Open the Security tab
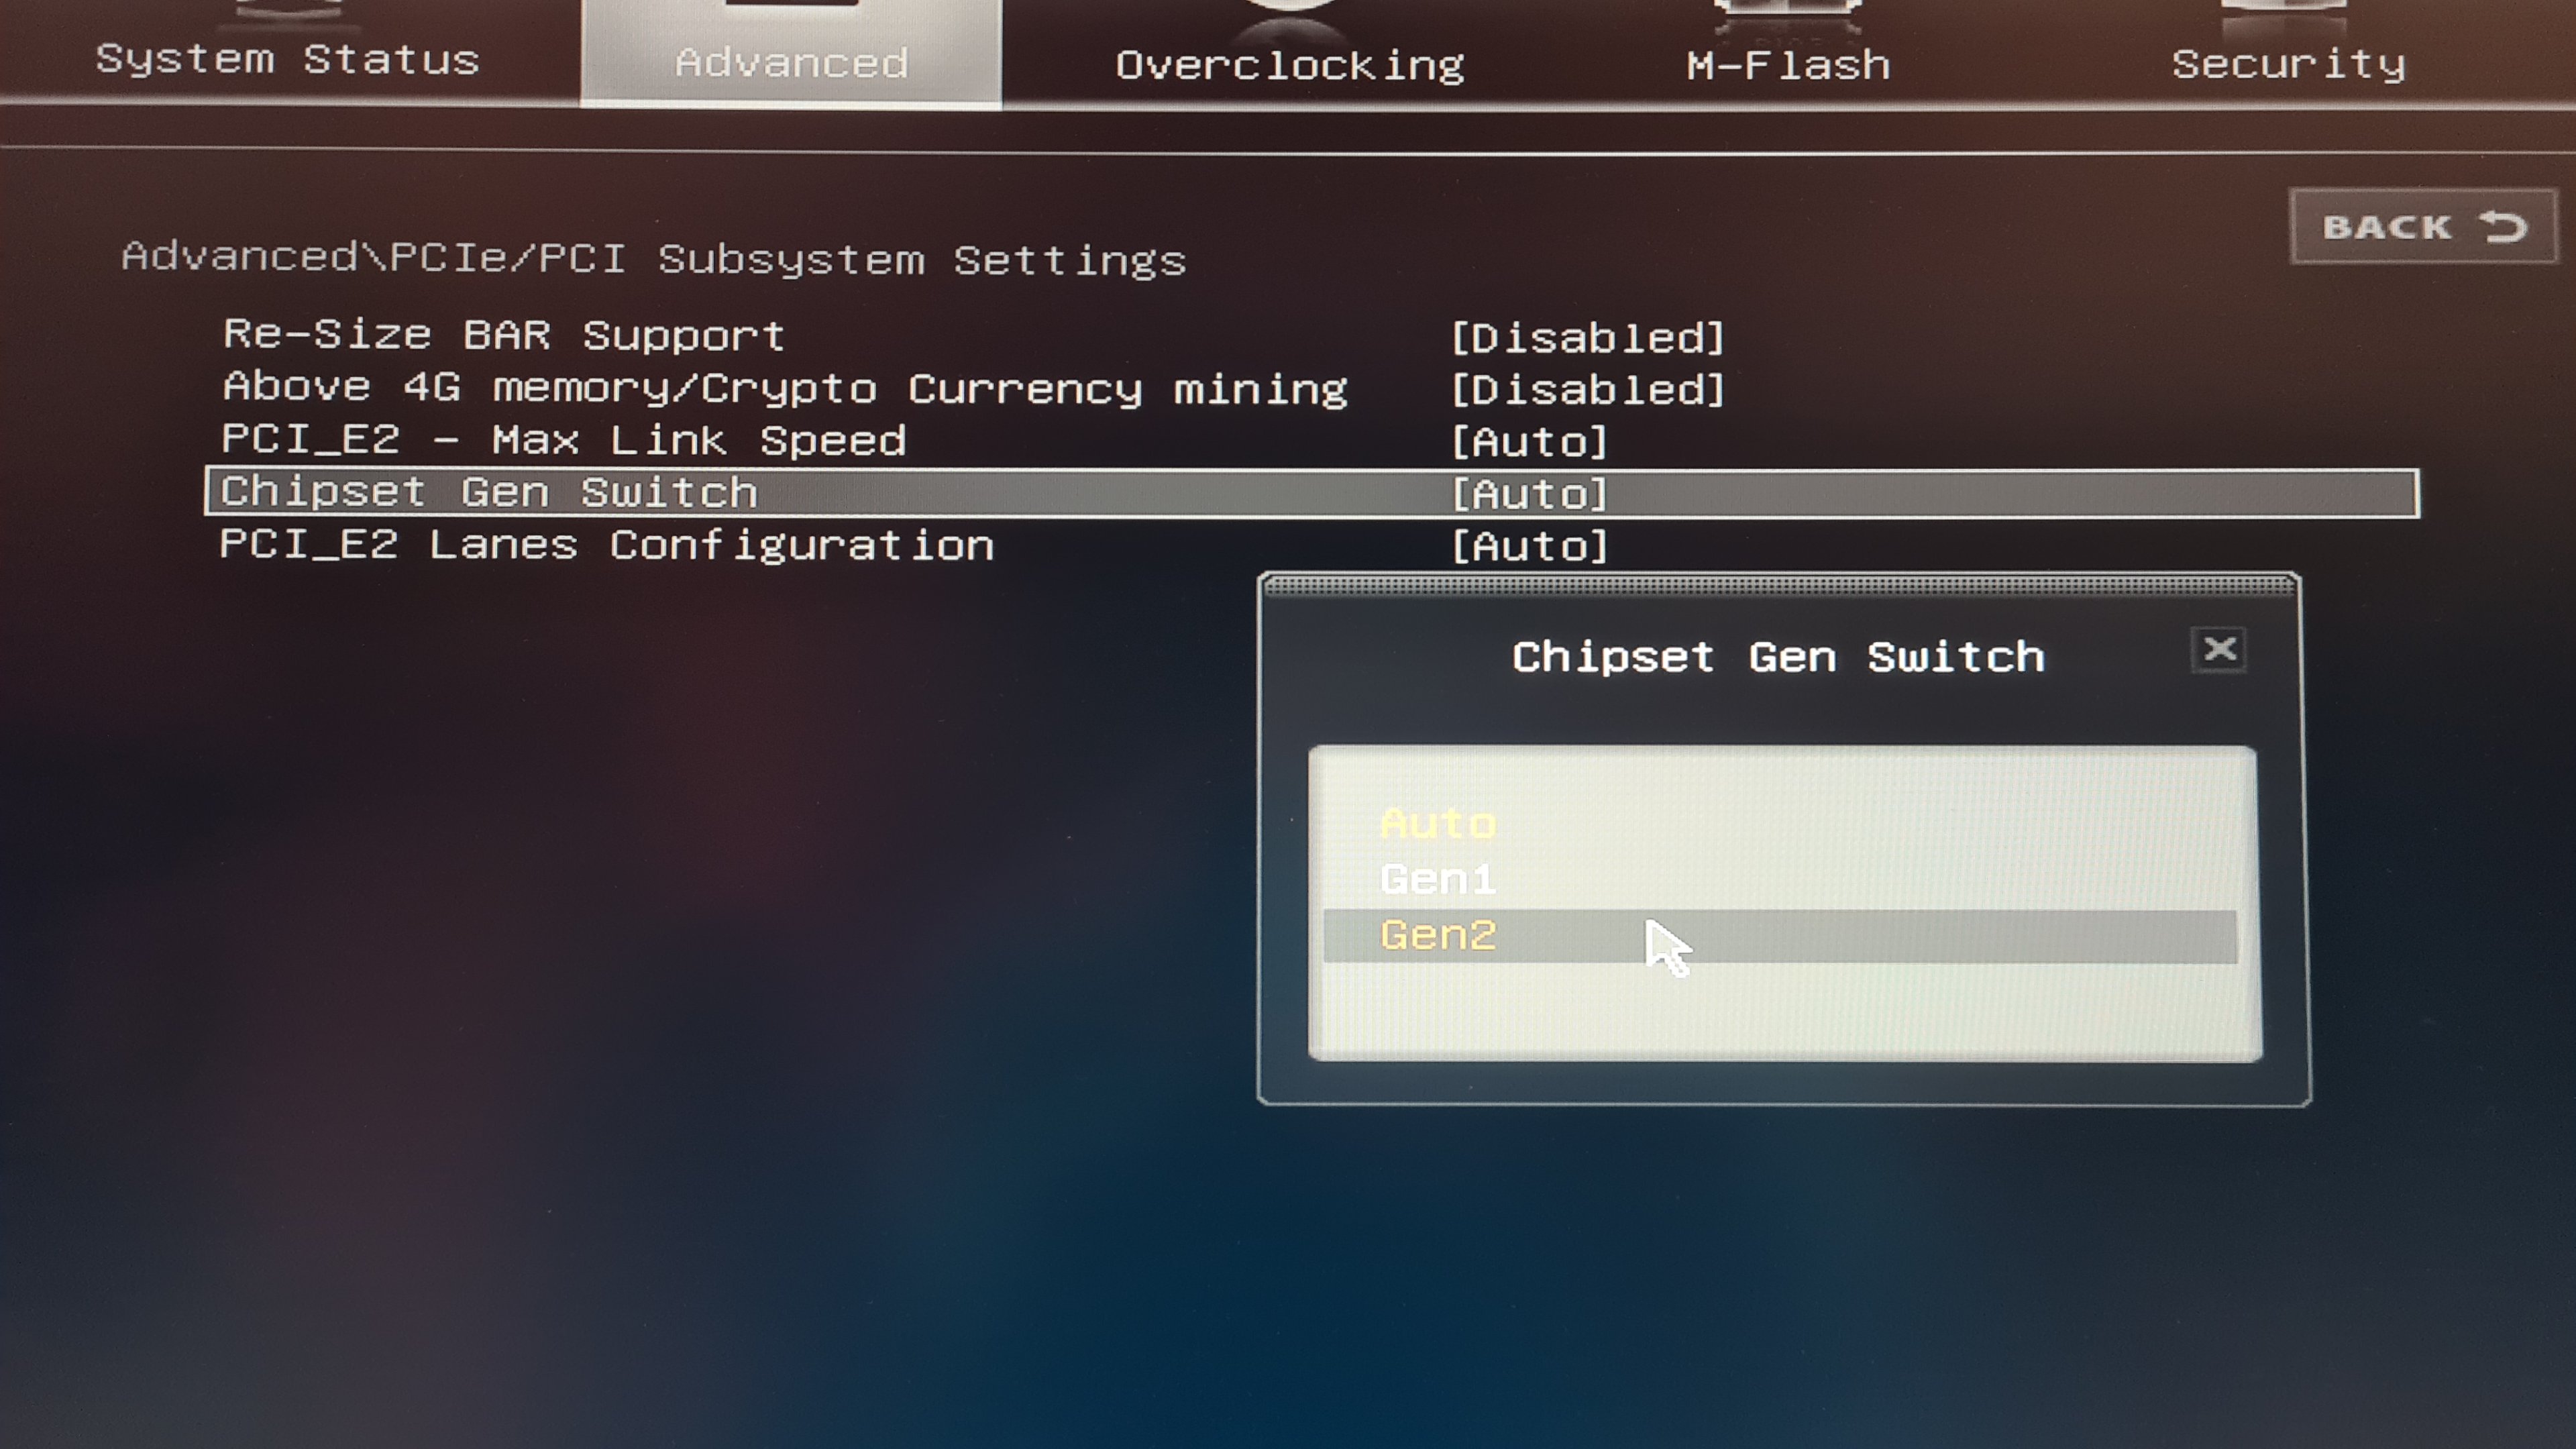This screenshot has height=1449, width=2576. click(x=2288, y=64)
